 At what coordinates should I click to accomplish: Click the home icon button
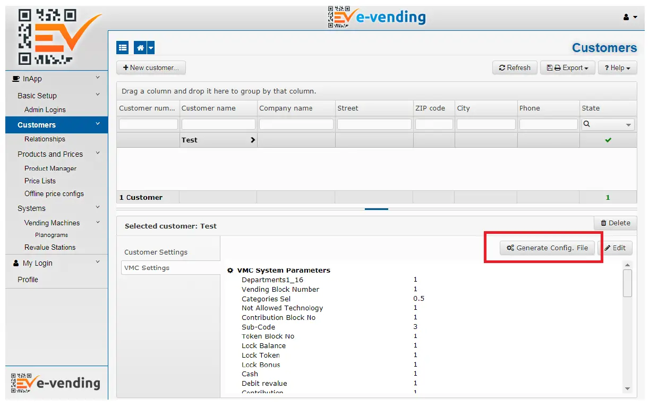pyautogui.click(x=140, y=48)
